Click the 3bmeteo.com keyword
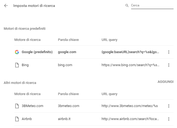This screenshot has width=177, height=128. click(x=69, y=106)
